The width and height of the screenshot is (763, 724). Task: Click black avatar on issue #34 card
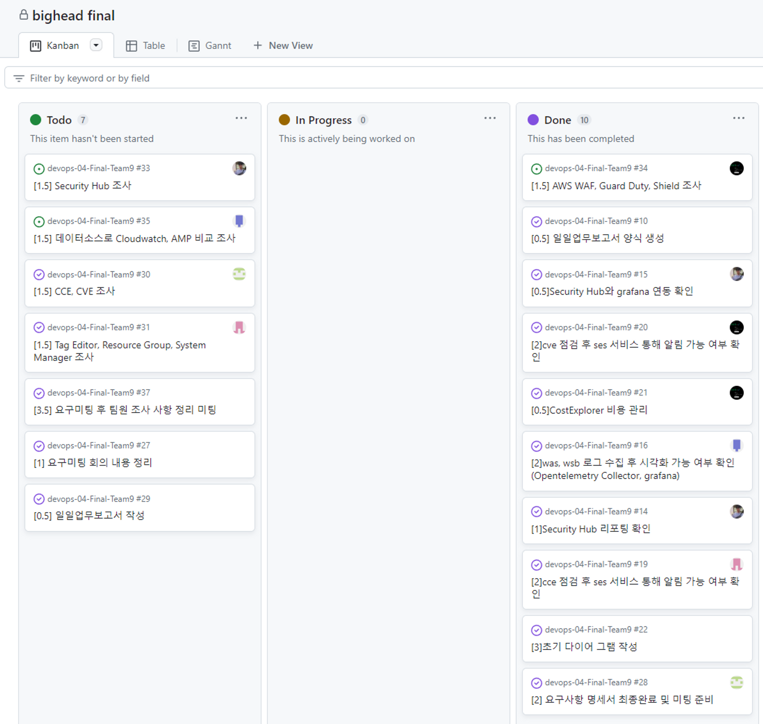(x=736, y=168)
